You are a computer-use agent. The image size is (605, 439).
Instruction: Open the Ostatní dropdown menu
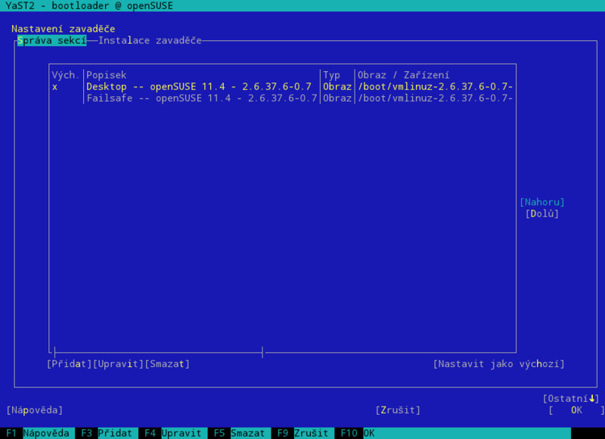[x=571, y=399]
